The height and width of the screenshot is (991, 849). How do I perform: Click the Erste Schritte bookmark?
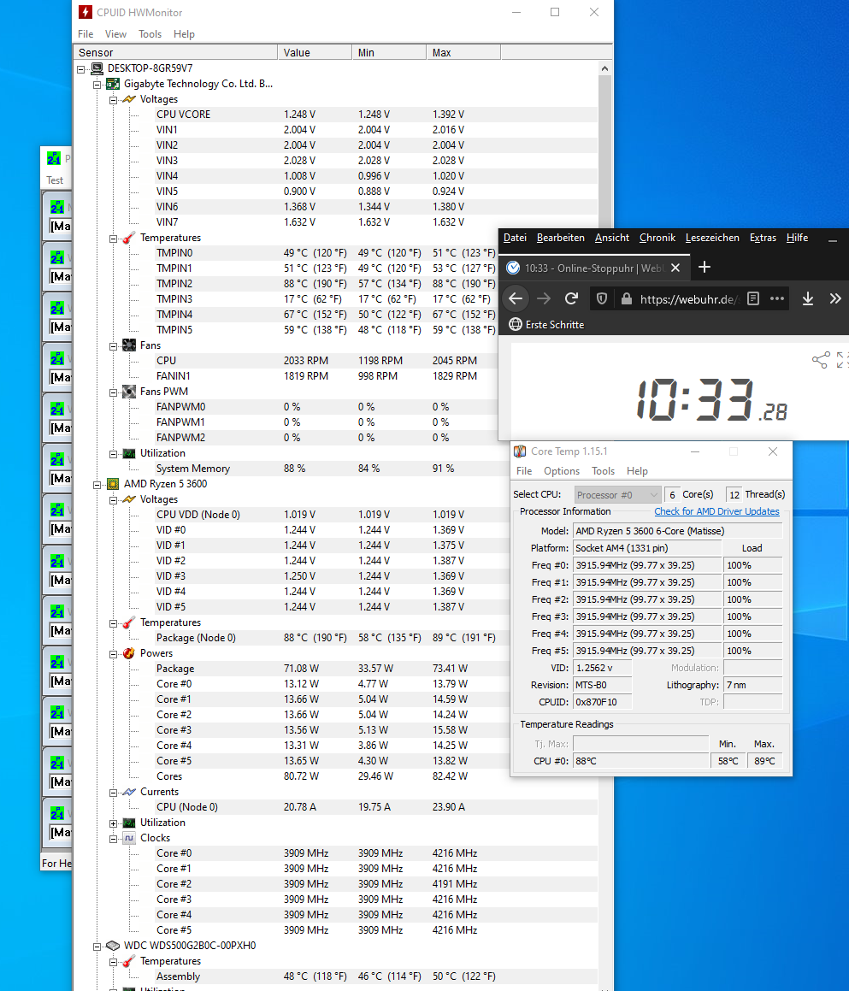tap(547, 325)
